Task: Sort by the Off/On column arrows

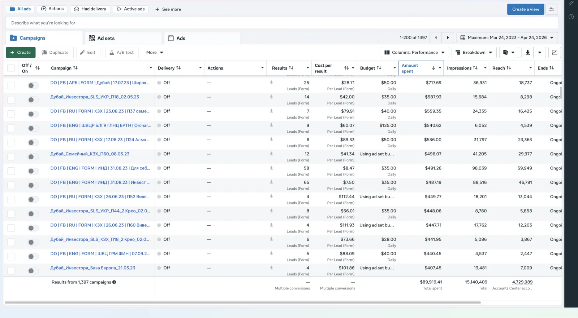Action: coord(38,68)
